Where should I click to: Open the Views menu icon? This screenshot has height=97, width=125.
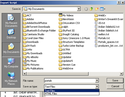[103, 9]
